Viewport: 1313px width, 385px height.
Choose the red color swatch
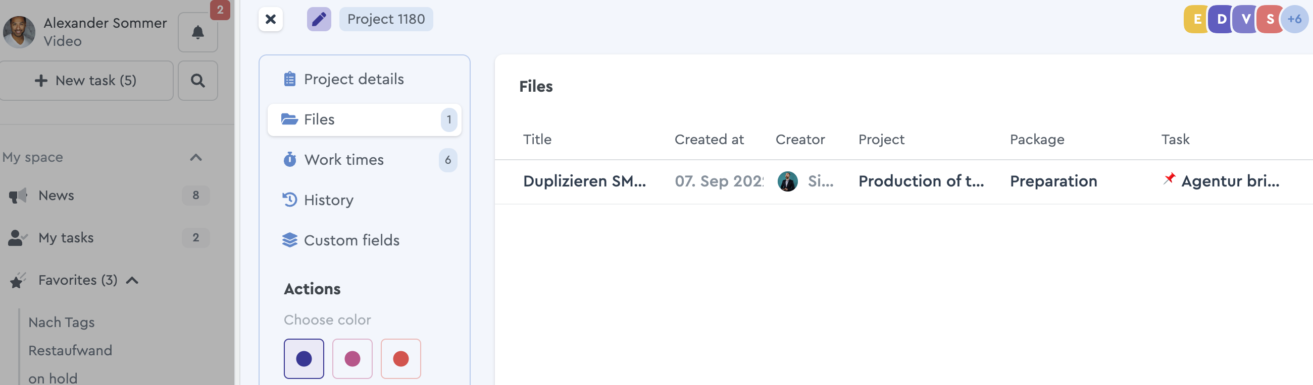[400, 359]
